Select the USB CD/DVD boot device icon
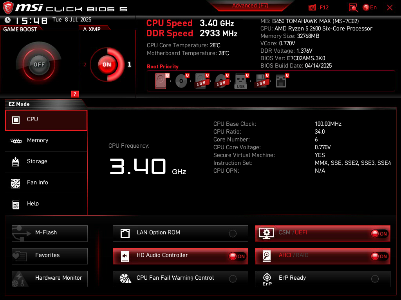 click(222, 81)
